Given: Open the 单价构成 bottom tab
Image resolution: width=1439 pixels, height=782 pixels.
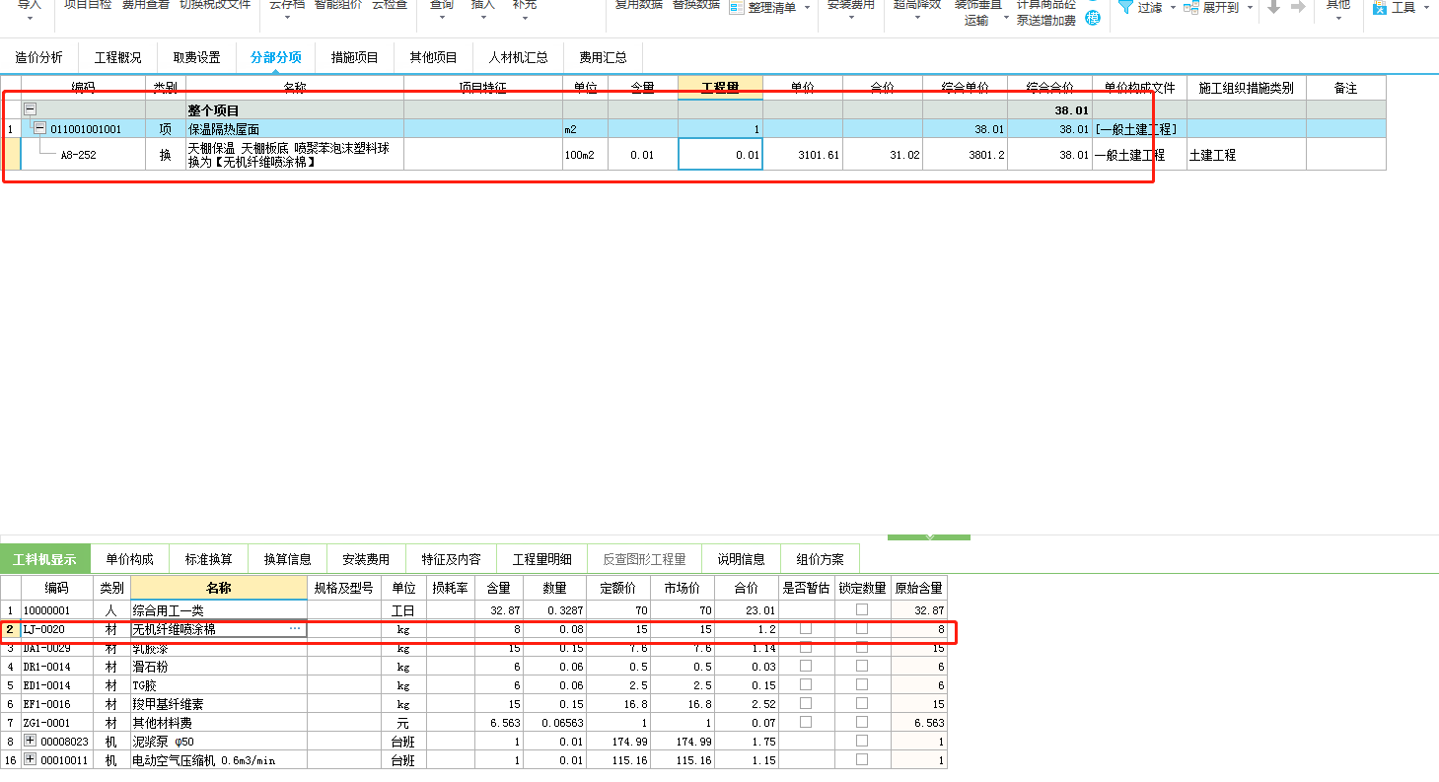Looking at the screenshot, I should click(129, 559).
